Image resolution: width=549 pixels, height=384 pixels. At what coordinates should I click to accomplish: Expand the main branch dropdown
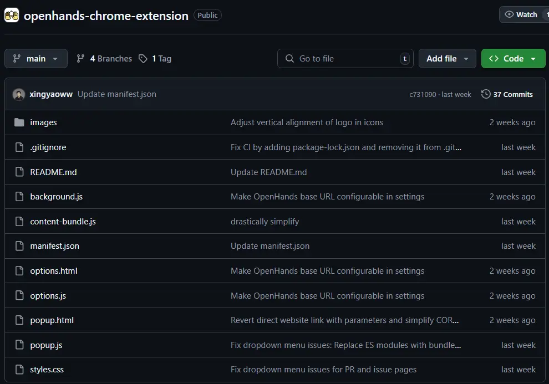coord(36,59)
